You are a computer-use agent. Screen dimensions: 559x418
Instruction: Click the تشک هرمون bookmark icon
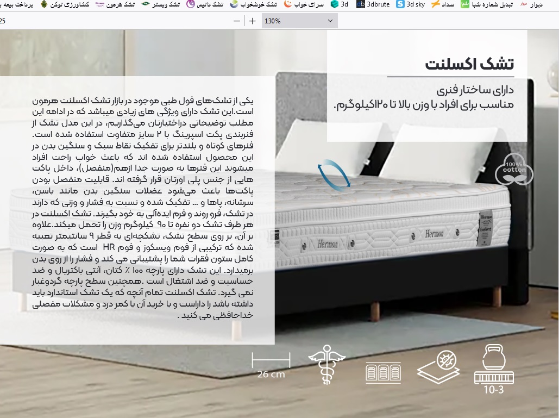pos(100,4)
